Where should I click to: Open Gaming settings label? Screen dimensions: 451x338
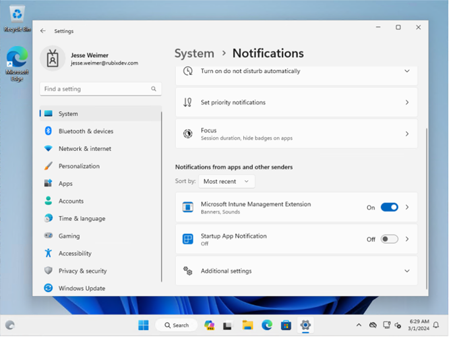70,237
